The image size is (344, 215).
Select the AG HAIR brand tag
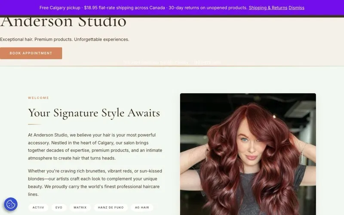click(142, 207)
